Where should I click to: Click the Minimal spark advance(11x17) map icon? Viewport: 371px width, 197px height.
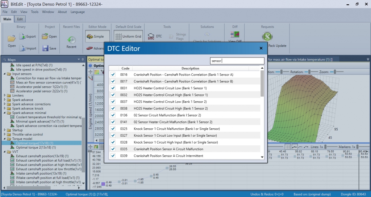pos(12,121)
